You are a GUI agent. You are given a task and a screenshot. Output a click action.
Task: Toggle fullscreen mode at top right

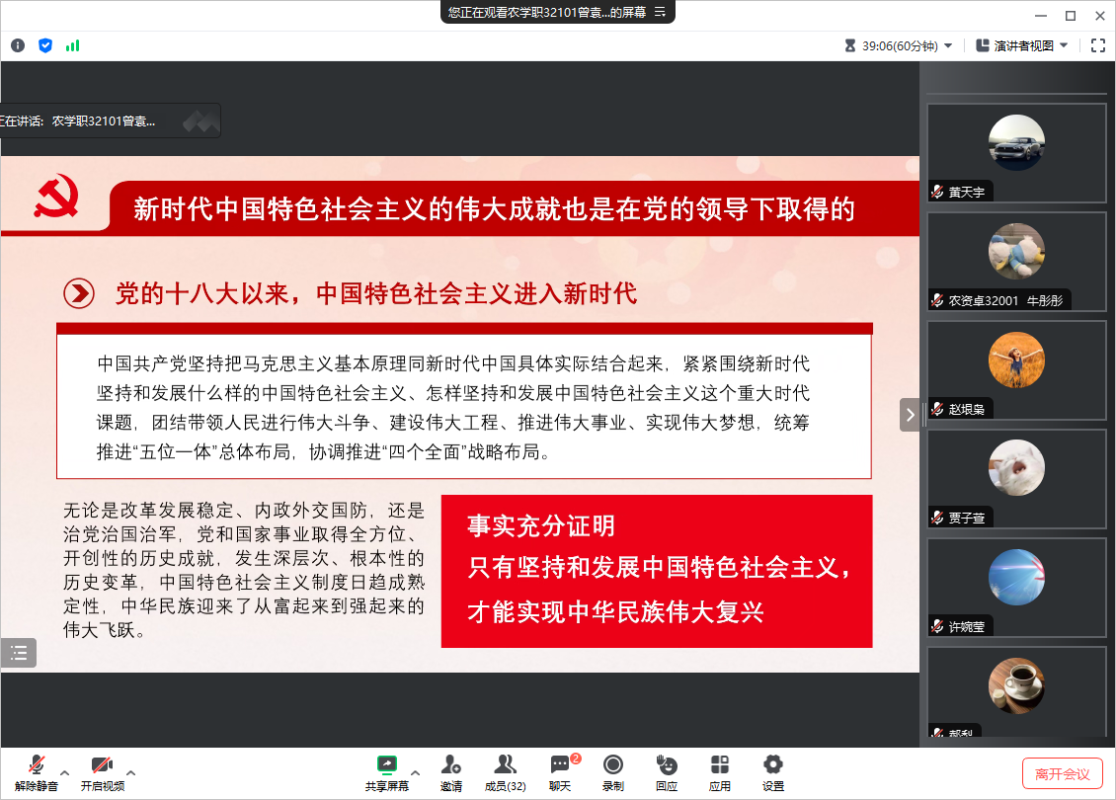pos(1098,45)
